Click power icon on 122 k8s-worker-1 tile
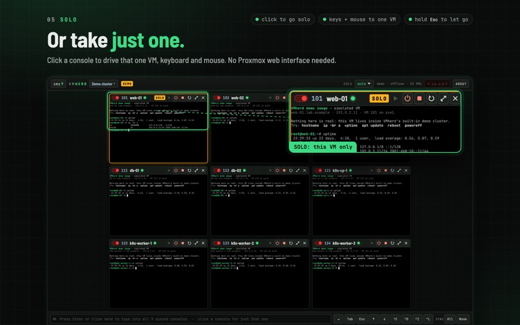Viewport: 520px width, 325px height. click(175, 243)
